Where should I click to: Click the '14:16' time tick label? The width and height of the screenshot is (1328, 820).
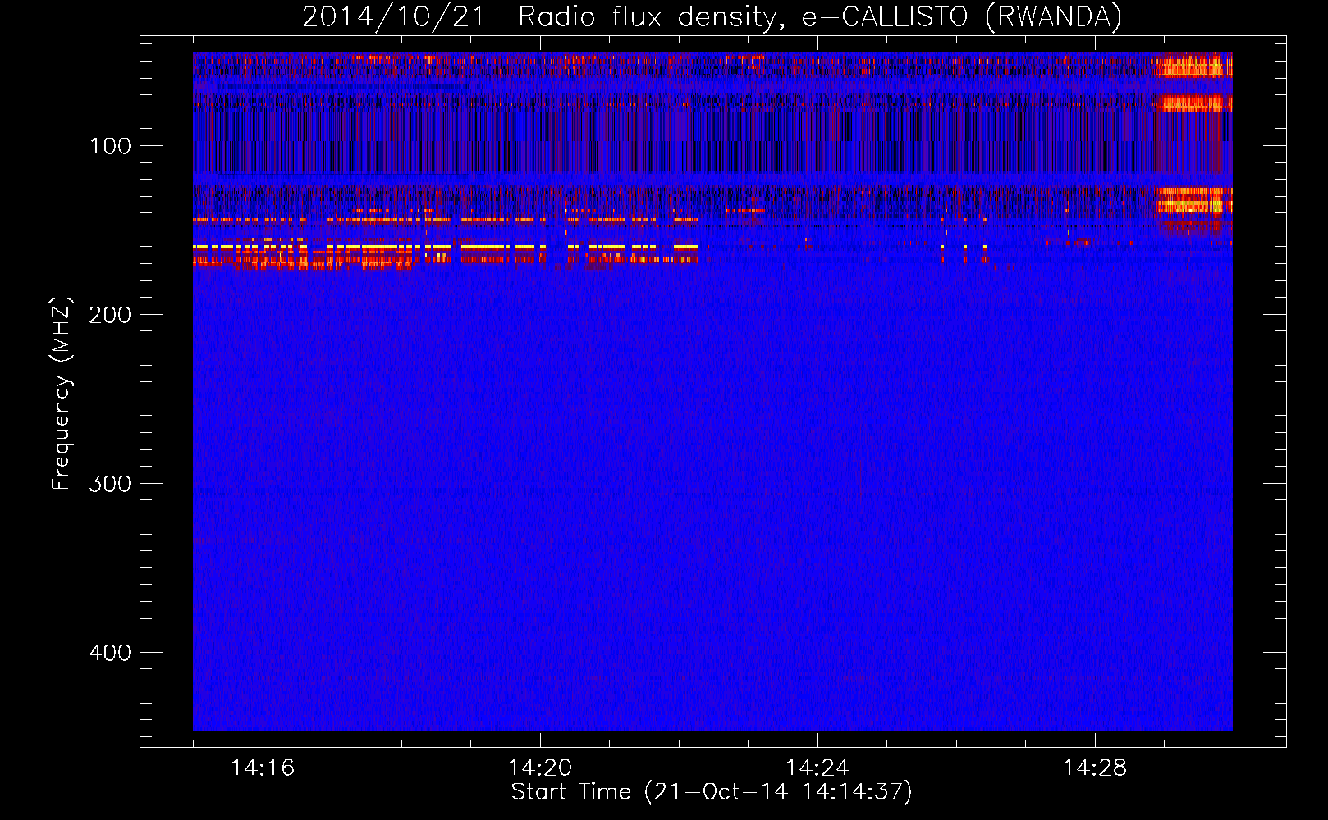click(263, 768)
